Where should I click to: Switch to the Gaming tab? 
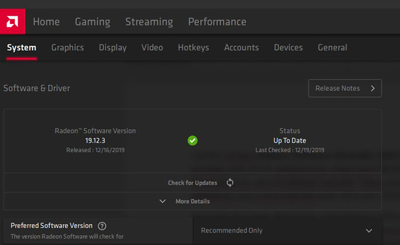[x=93, y=22]
